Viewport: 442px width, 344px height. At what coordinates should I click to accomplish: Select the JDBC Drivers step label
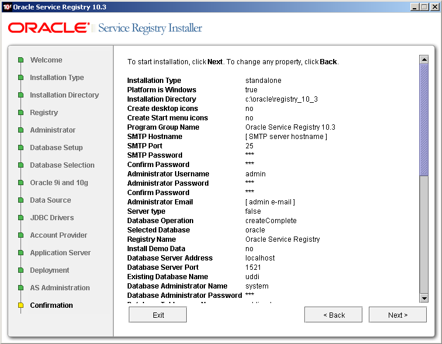pos(52,217)
